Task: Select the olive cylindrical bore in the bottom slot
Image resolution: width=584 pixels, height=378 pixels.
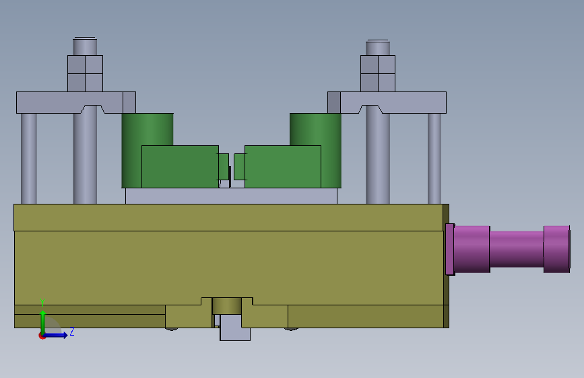Action: click(227, 306)
